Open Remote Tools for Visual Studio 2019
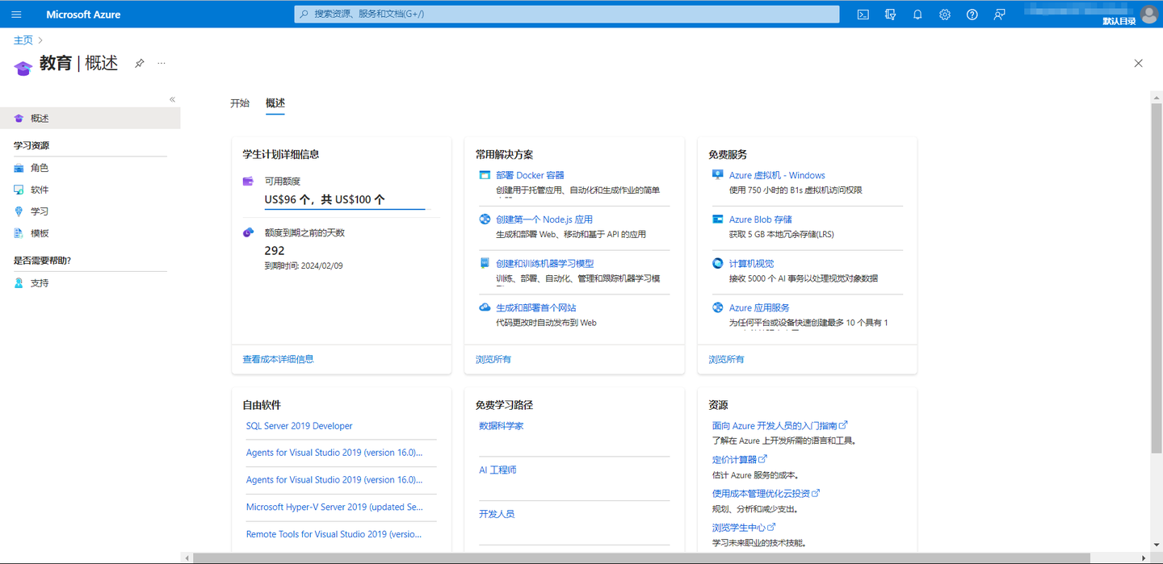The width and height of the screenshot is (1163, 564). click(x=334, y=534)
